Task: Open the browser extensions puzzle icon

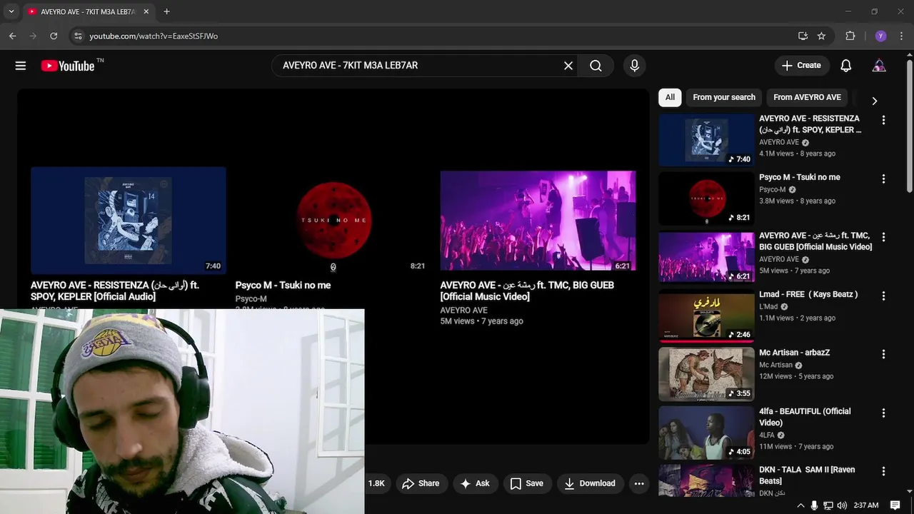Action: [850, 36]
